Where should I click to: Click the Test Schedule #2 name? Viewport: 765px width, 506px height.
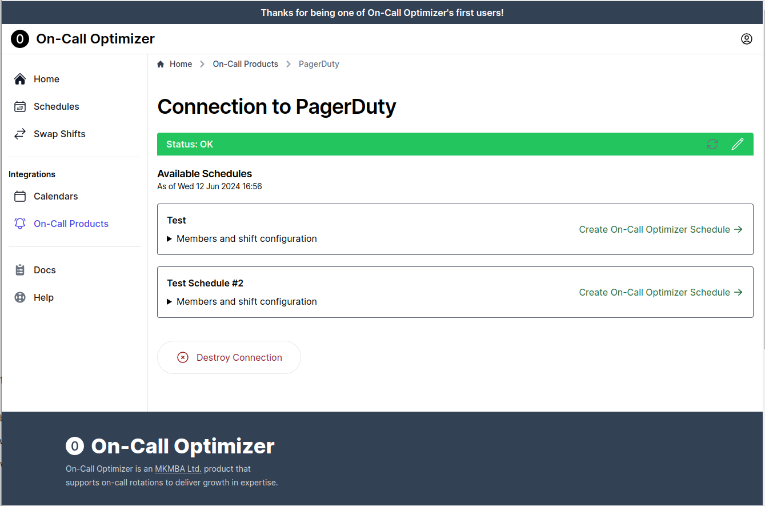[205, 283]
